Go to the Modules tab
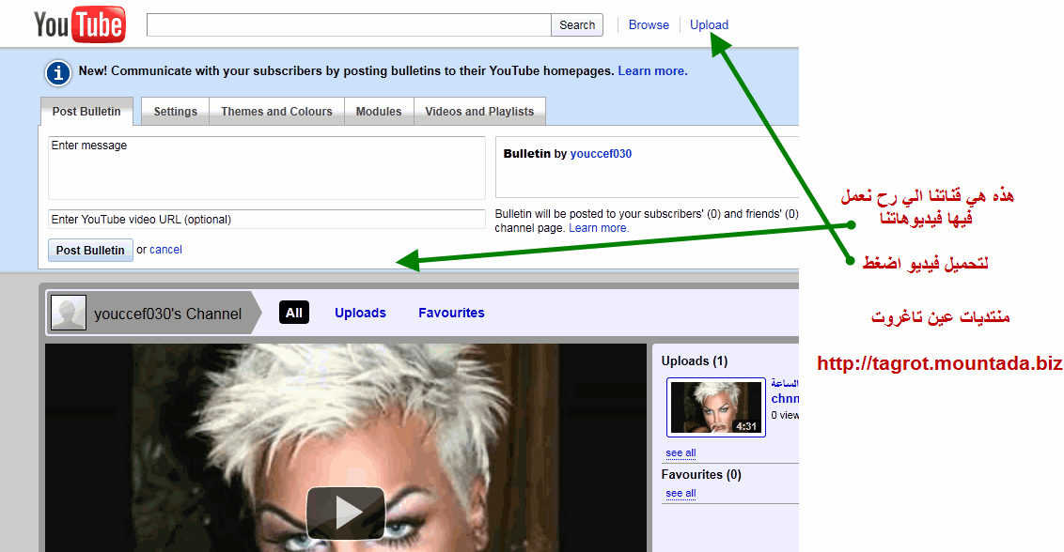This screenshot has width=1064, height=552. click(379, 111)
